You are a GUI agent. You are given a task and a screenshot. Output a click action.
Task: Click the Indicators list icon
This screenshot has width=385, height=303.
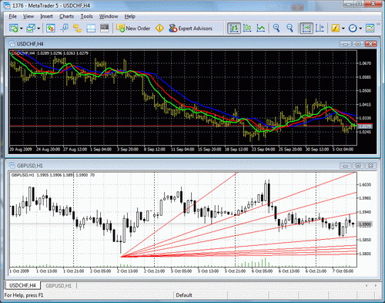[336, 28]
